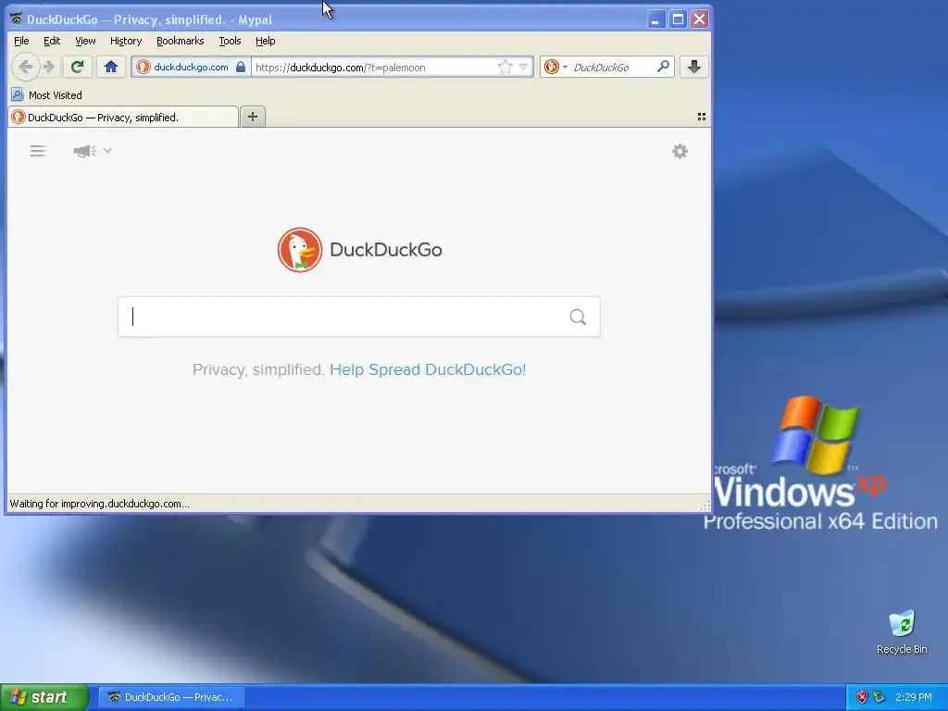The height and width of the screenshot is (711, 948).
Task: Select the DuckDuckGo browser tab
Action: (123, 117)
